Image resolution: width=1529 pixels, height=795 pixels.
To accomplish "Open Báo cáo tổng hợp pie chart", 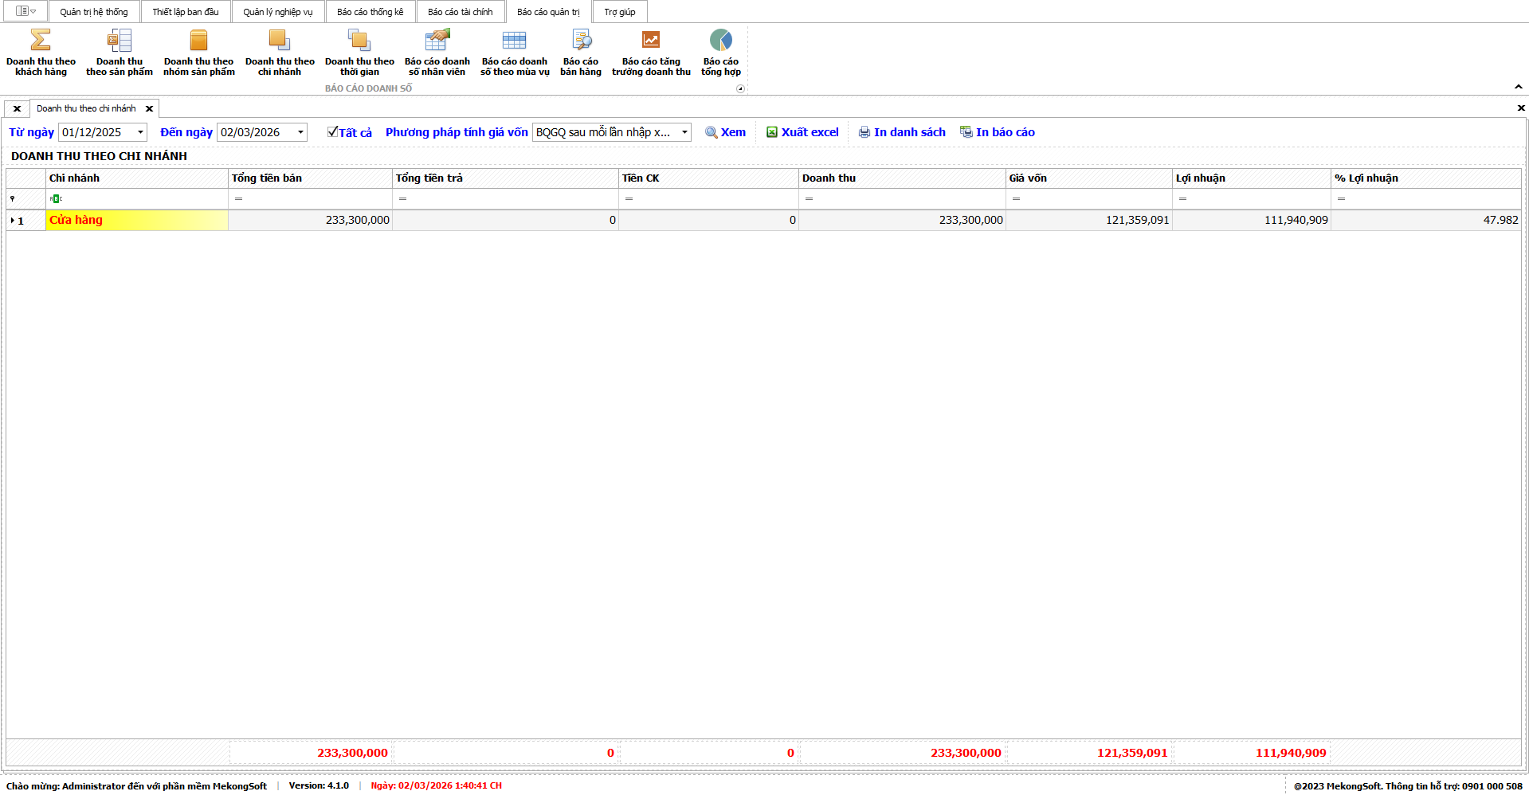I will tap(721, 53).
